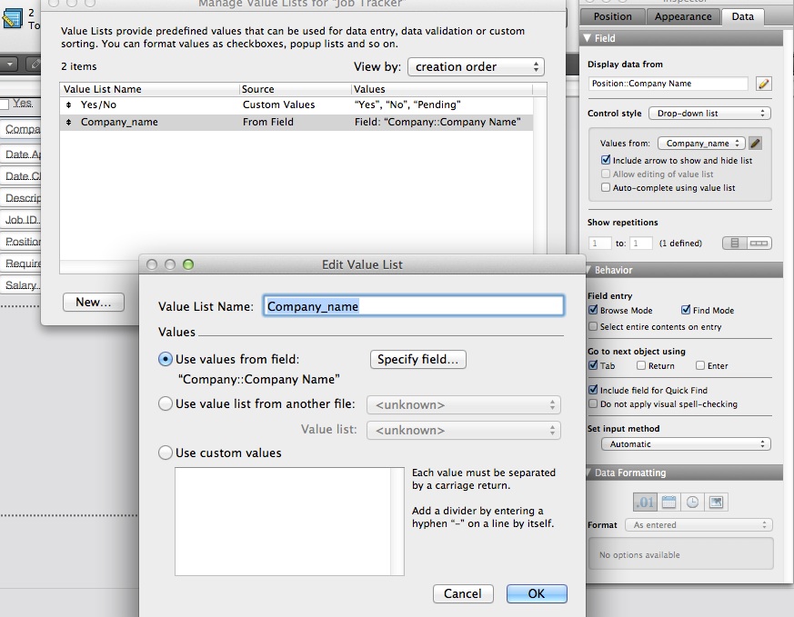794x617 pixels.
Task: Choose vertical repetitions orientation icon
Action: [735, 244]
